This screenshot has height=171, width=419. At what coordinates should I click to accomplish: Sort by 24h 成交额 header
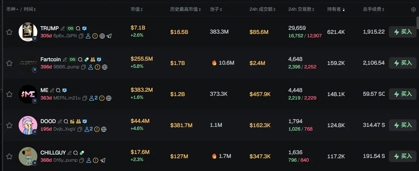pos(262,9)
